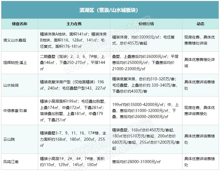Image resolution: width=220 pixels, height=171 pixels.
Task: Select the 主力在售 column header
Action: coord(74,24)
